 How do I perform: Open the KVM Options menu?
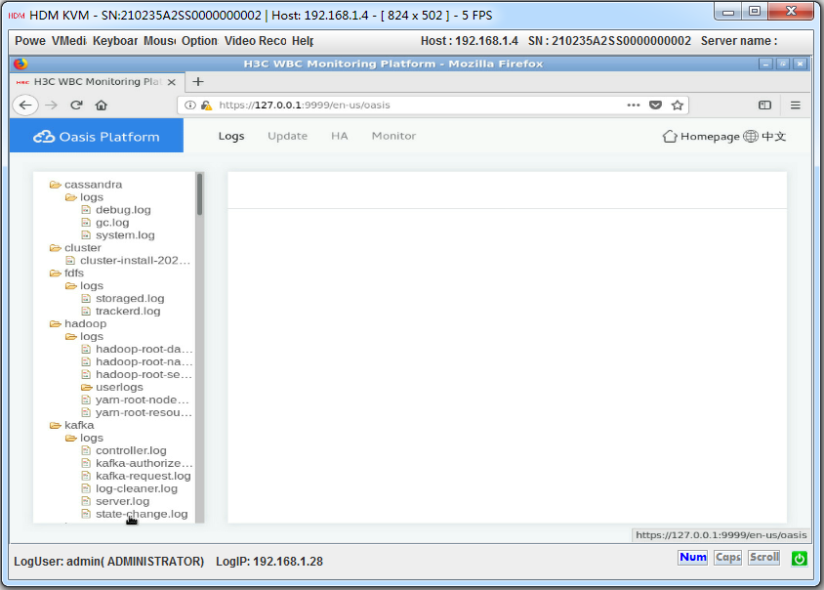pos(199,41)
